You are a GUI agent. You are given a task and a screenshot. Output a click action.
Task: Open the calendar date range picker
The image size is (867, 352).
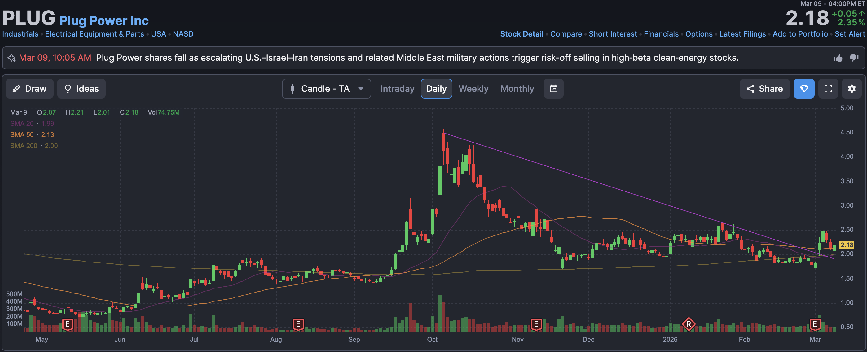[x=553, y=89]
